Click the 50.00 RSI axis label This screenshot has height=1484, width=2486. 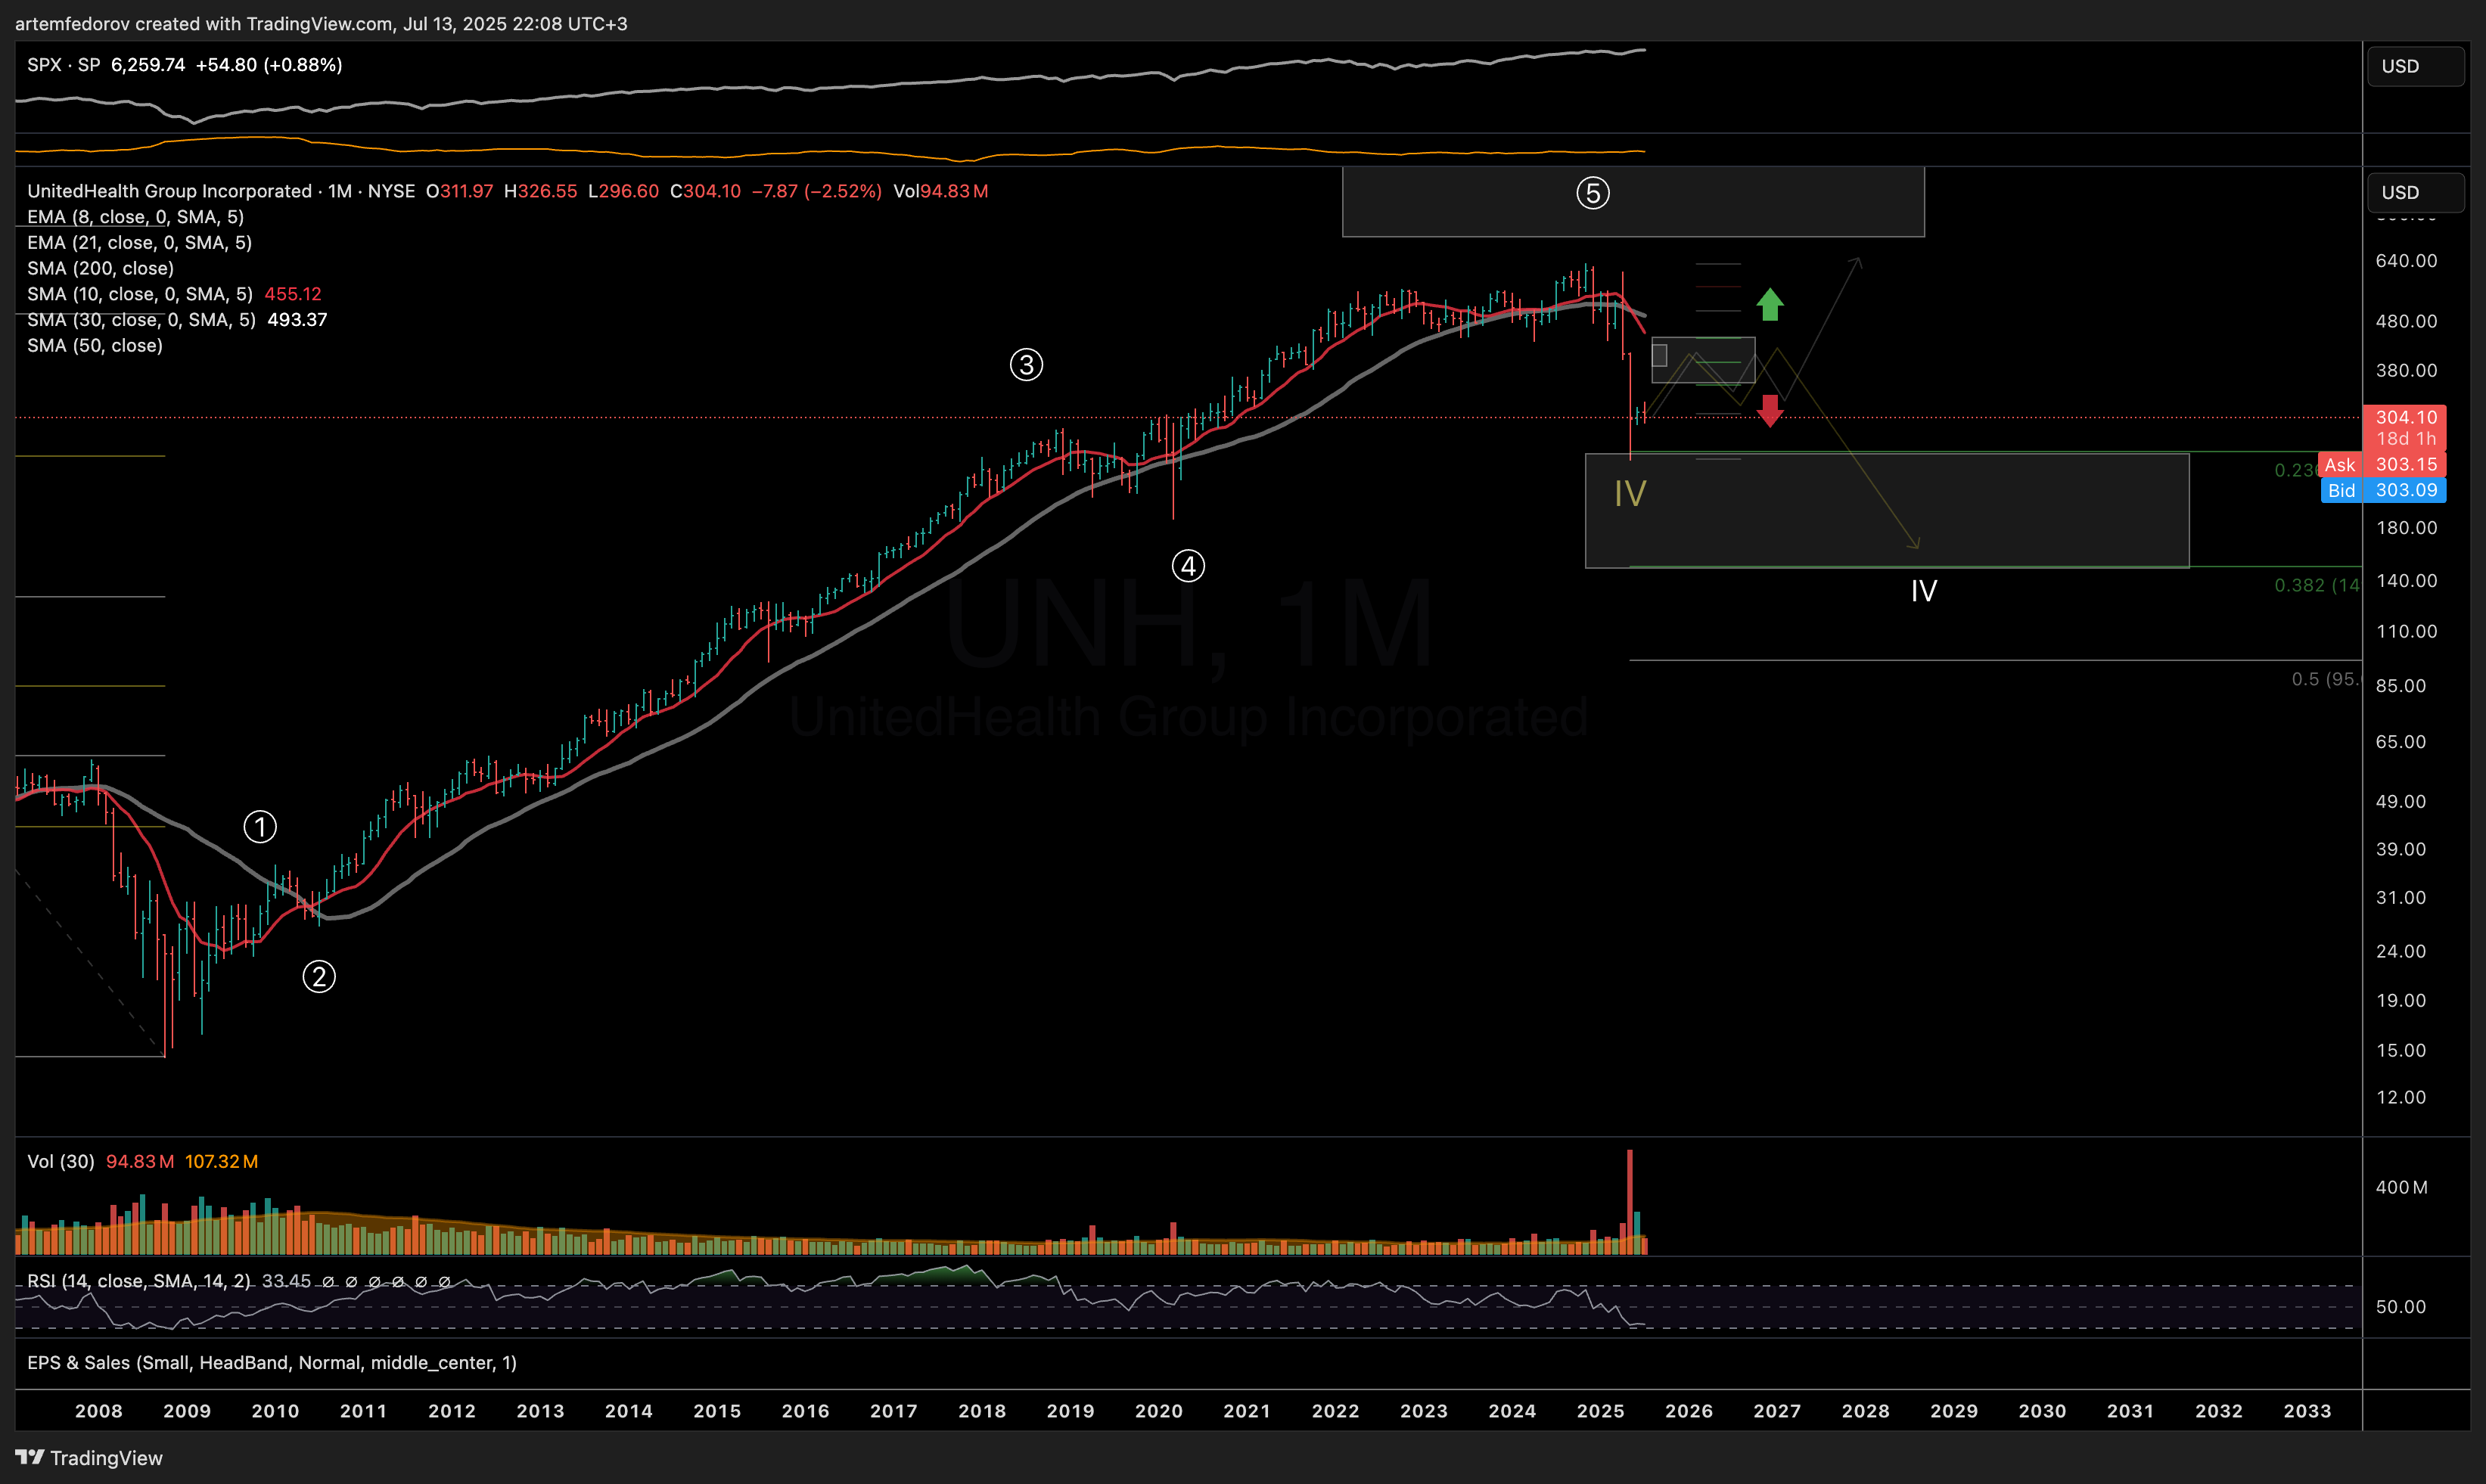point(2401,1307)
